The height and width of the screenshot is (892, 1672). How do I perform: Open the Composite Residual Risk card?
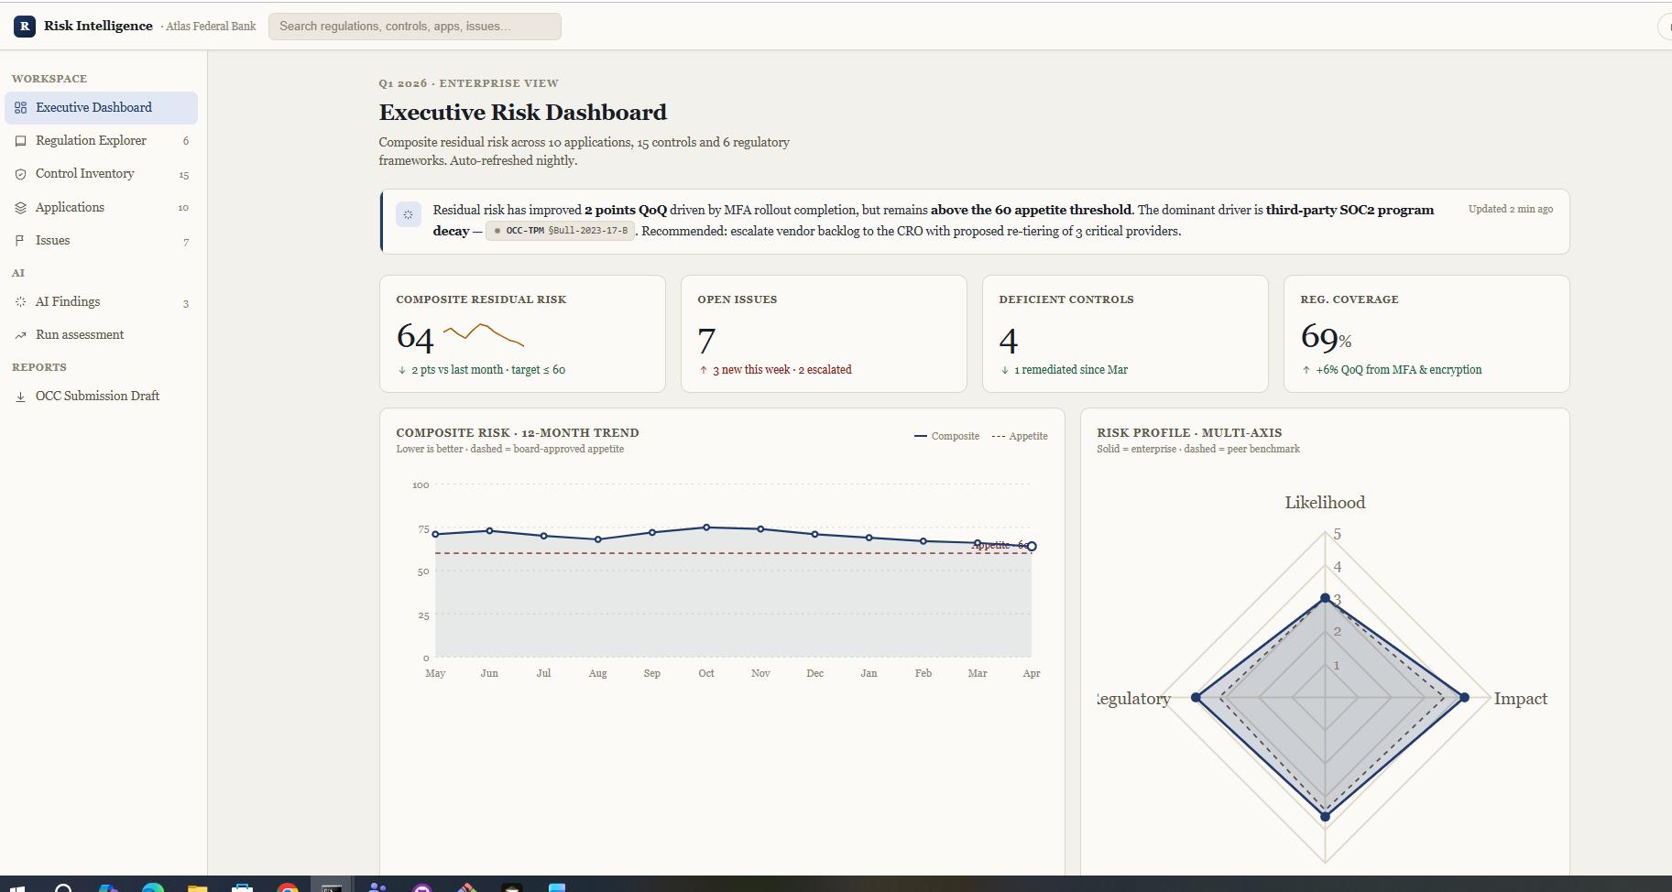coord(522,334)
